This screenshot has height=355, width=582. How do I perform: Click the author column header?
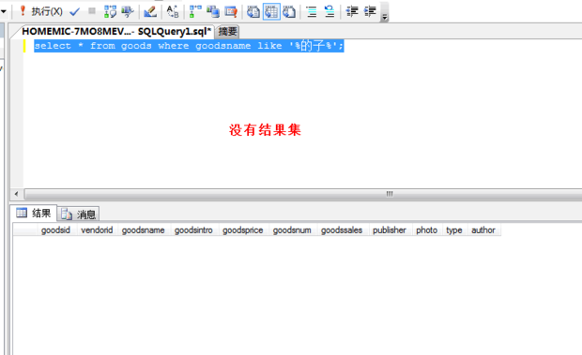(x=483, y=229)
